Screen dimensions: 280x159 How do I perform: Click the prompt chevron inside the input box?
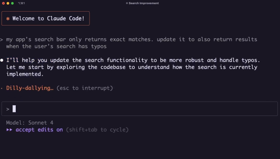(x=8, y=109)
